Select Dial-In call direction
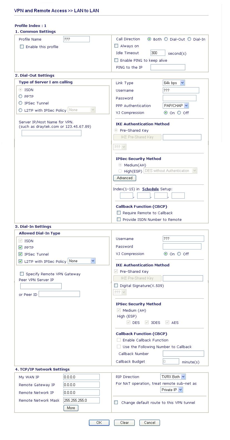This screenshot has width=230, height=440. click(189, 39)
